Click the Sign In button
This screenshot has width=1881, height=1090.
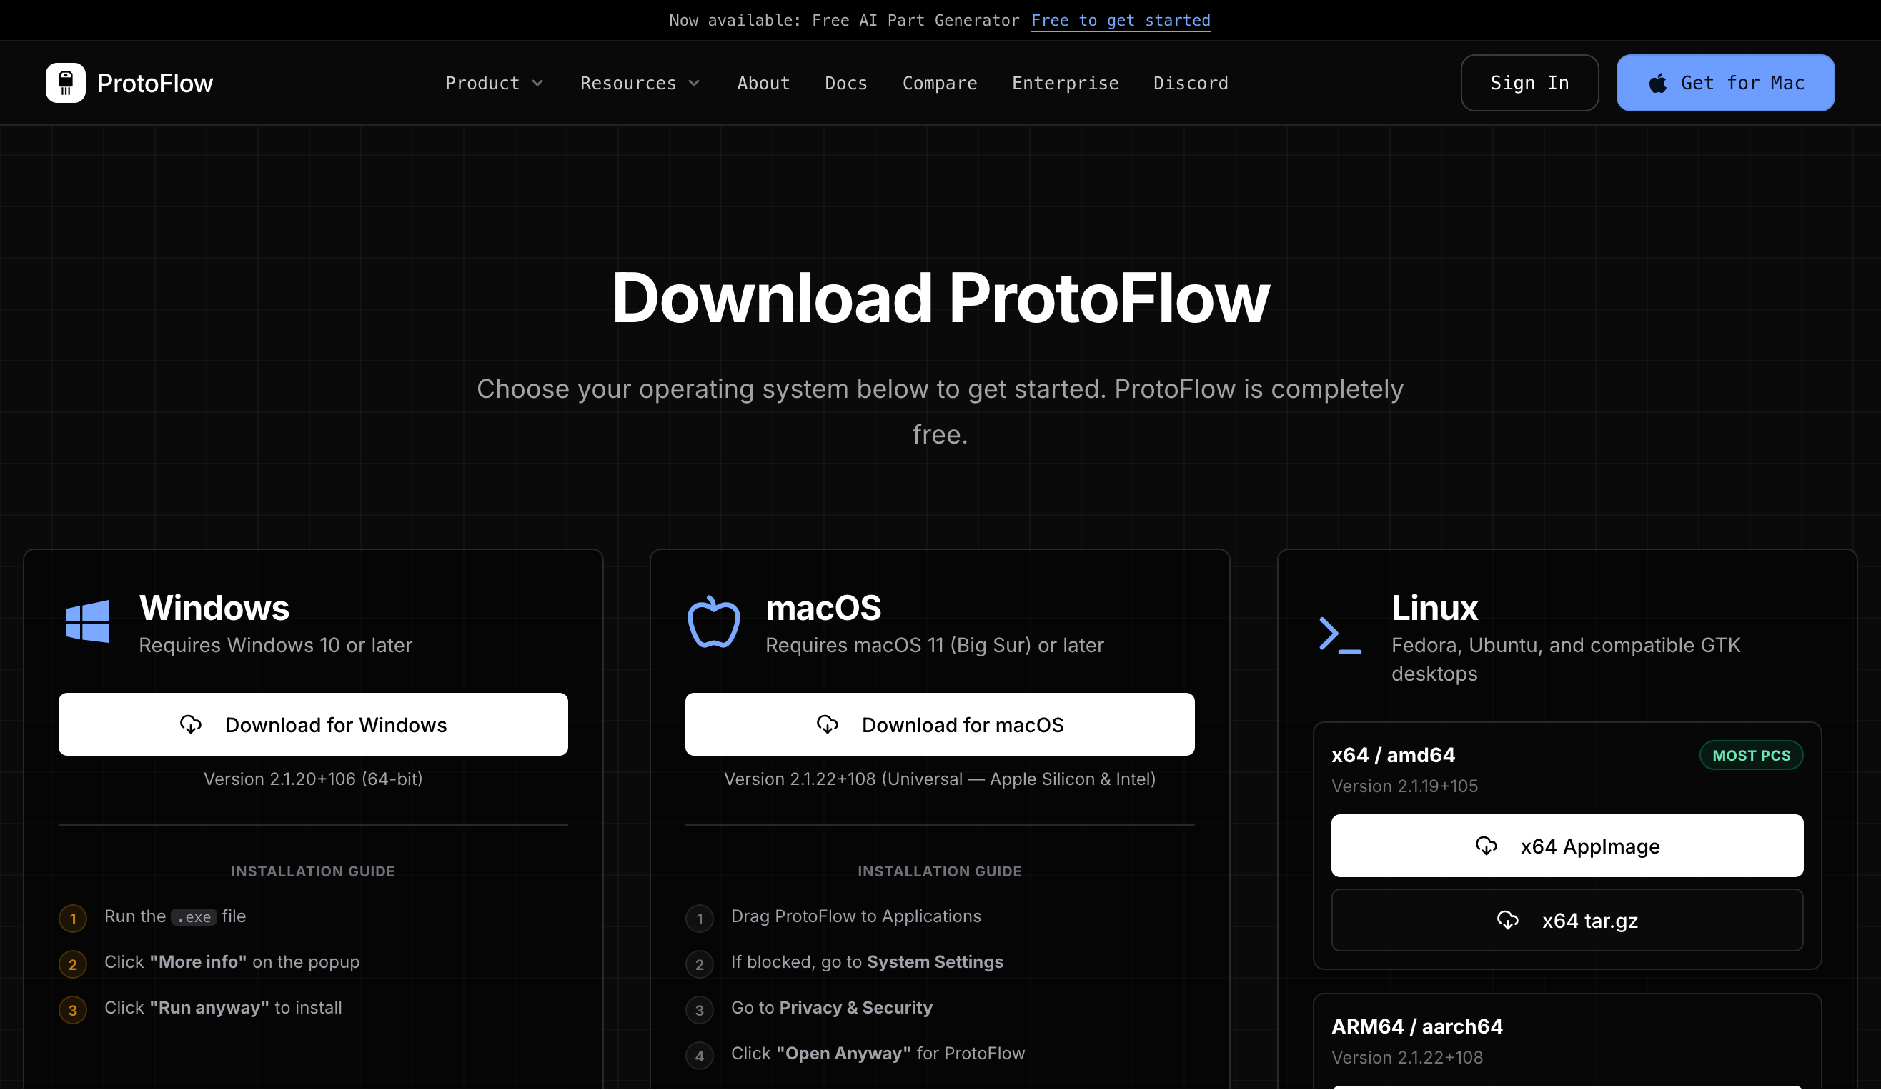(x=1529, y=83)
